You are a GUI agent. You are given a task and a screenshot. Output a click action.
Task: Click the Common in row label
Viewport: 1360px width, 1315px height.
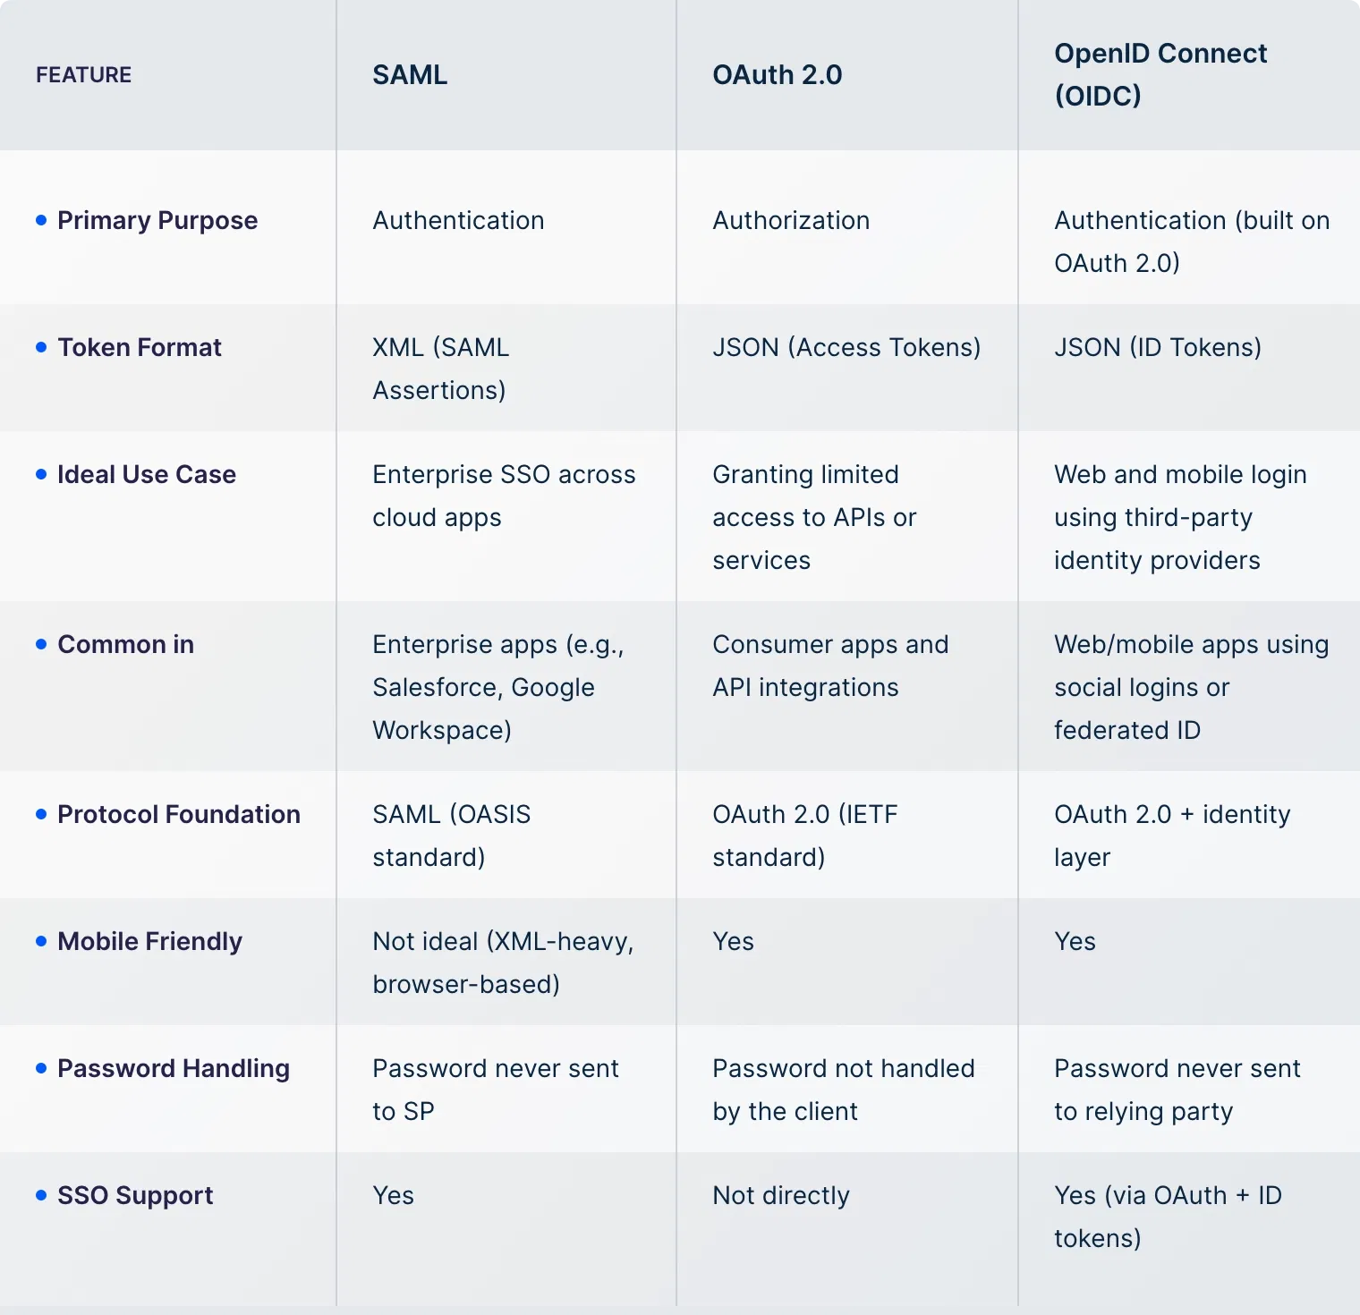click(x=125, y=644)
